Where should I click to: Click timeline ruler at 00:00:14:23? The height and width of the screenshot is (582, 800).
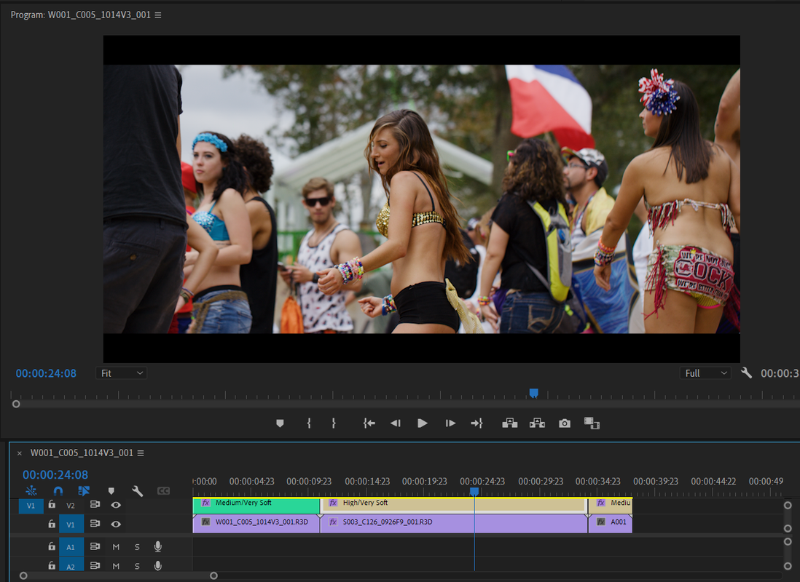pos(366,481)
